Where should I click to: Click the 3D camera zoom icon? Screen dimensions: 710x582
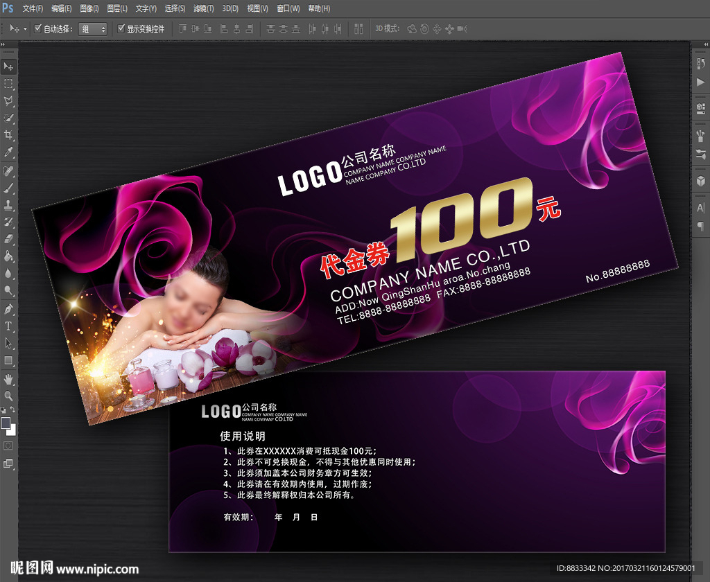point(462,29)
